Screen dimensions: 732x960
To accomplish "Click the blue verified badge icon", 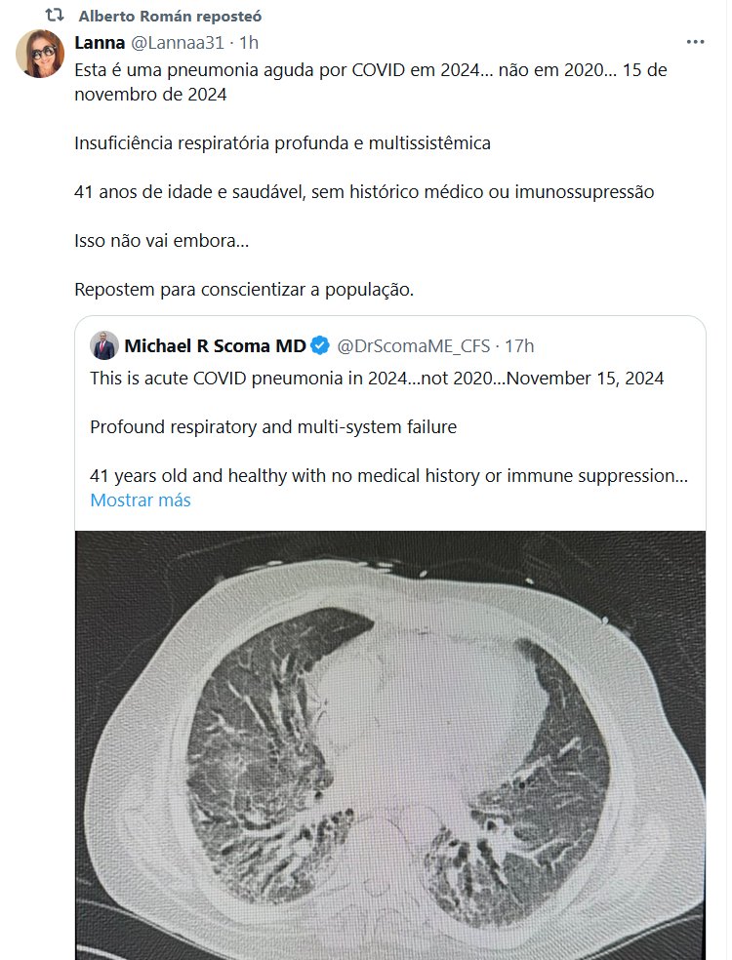I will pyautogui.click(x=320, y=346).
